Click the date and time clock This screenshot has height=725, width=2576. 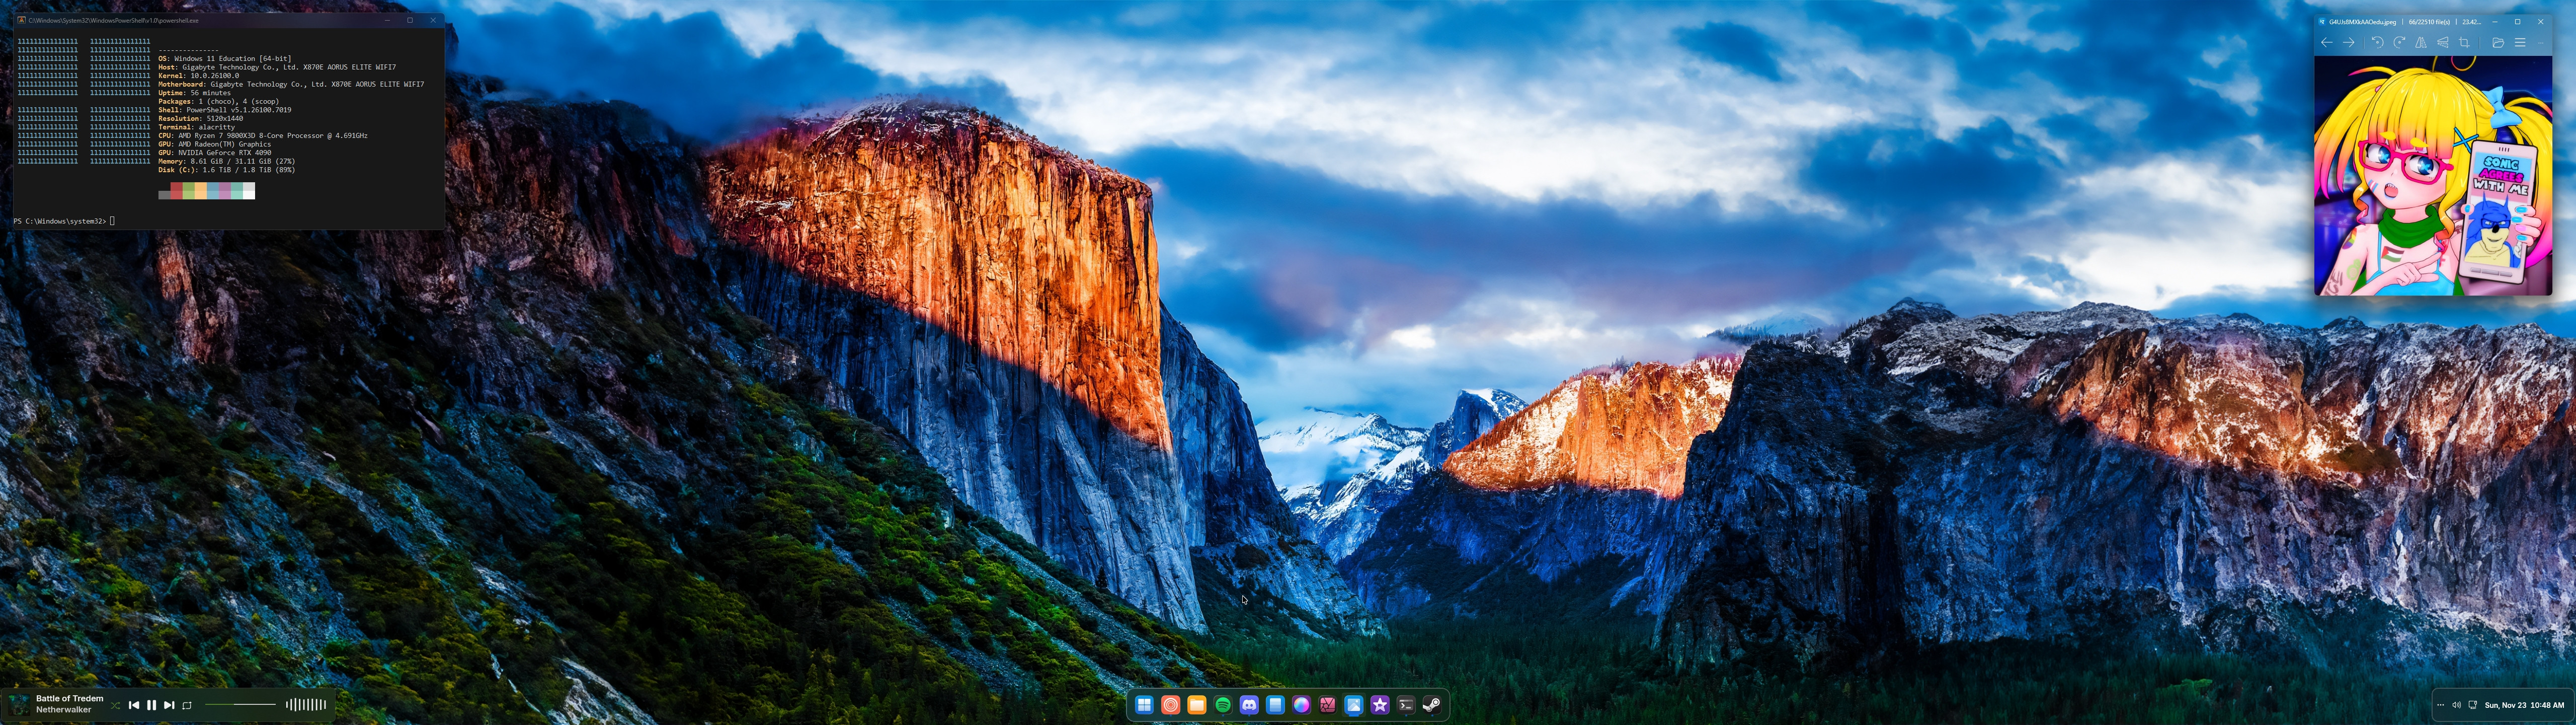2524,705
